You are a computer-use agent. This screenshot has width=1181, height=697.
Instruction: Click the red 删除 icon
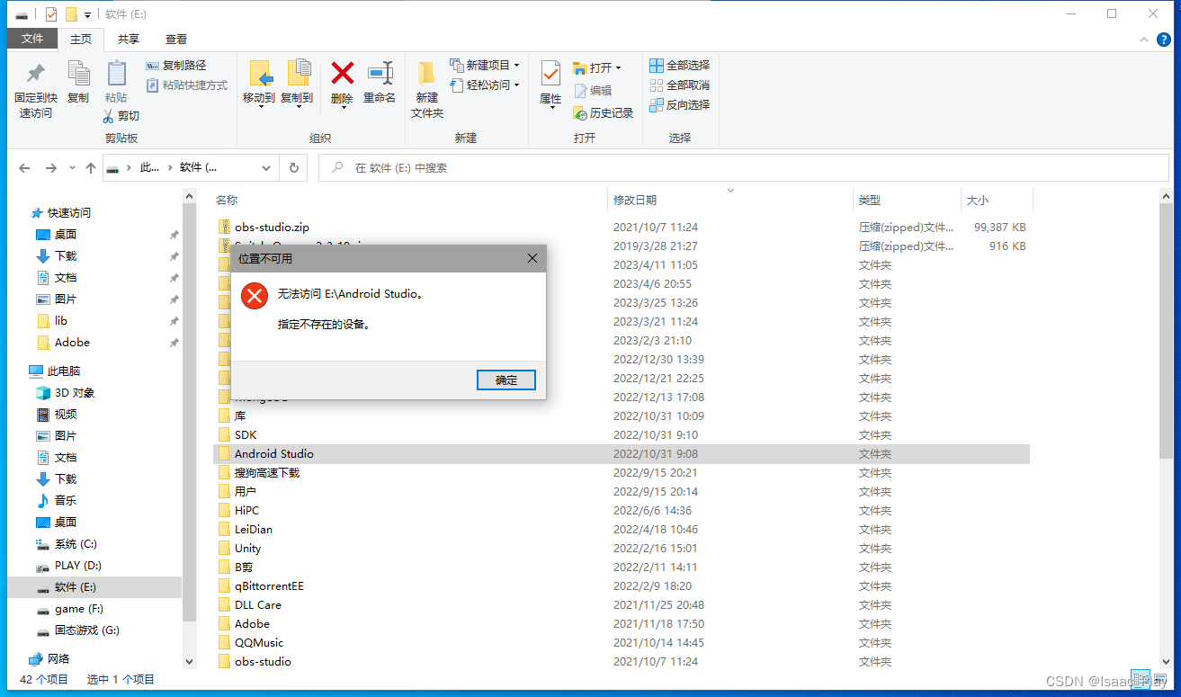(x=342, y=73)
